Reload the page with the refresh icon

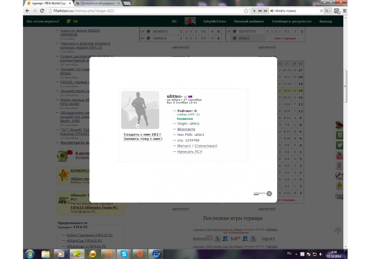click(x=42, y=11)
